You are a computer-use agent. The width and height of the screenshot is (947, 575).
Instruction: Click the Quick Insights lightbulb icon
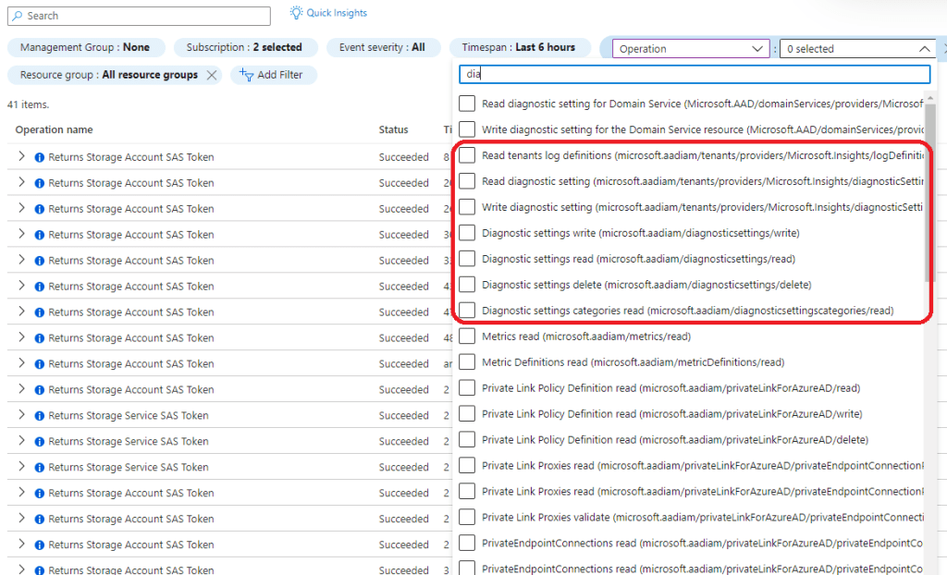click(296, 13)
